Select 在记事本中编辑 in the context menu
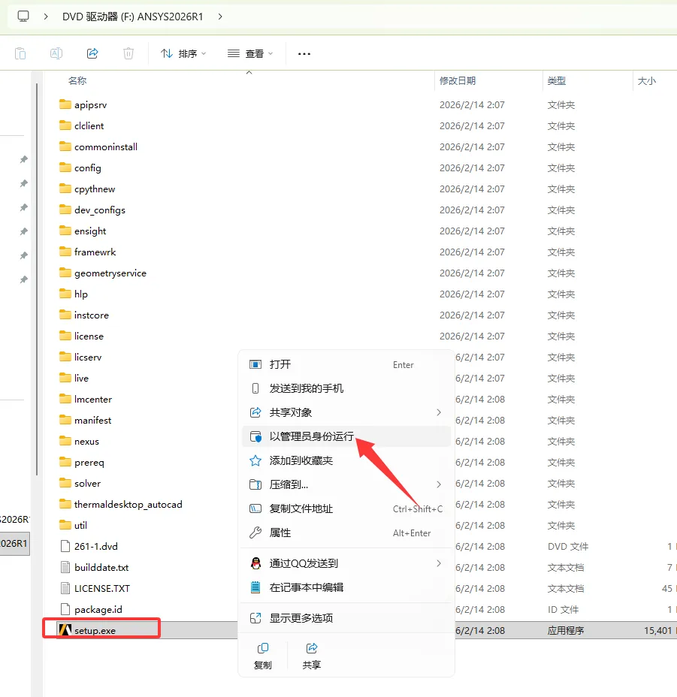The width and height of the screenshot is (677, 697). (346, 587)
